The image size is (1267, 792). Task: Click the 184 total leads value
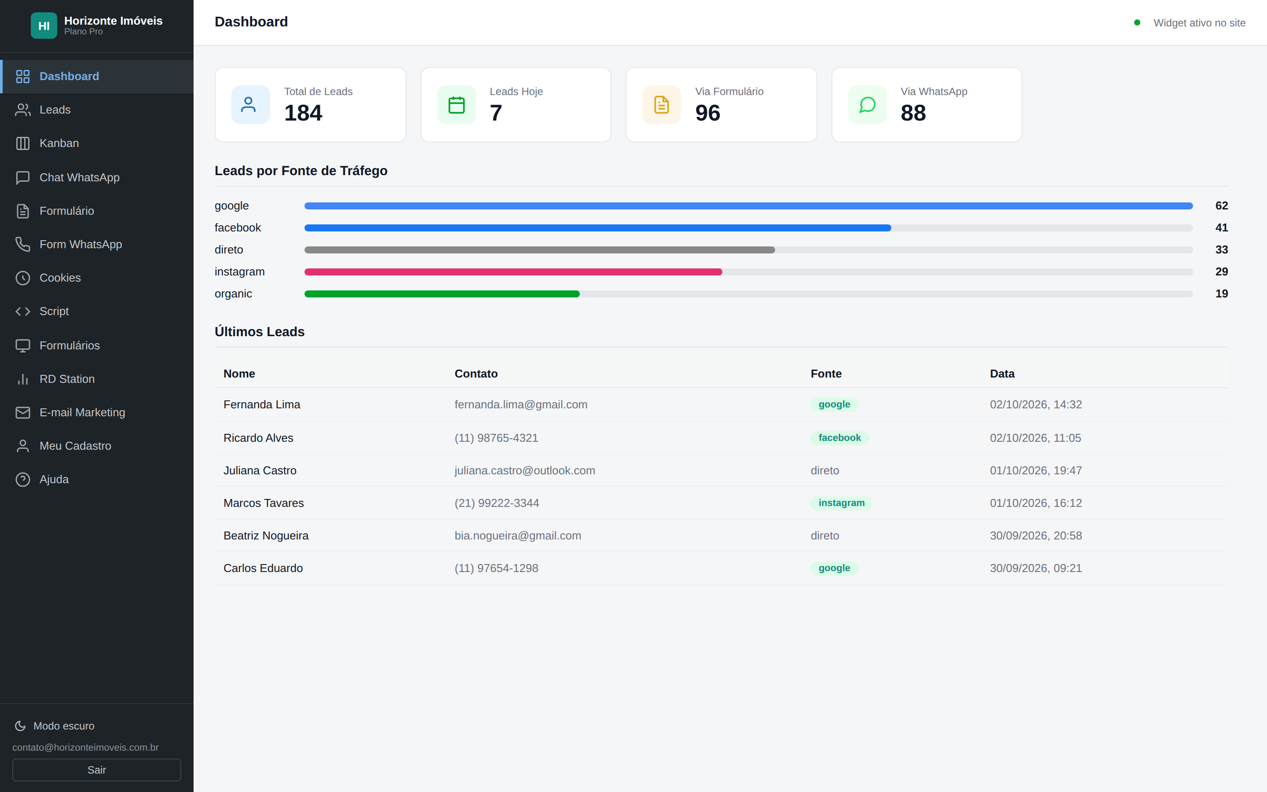(x=303, y=113)
